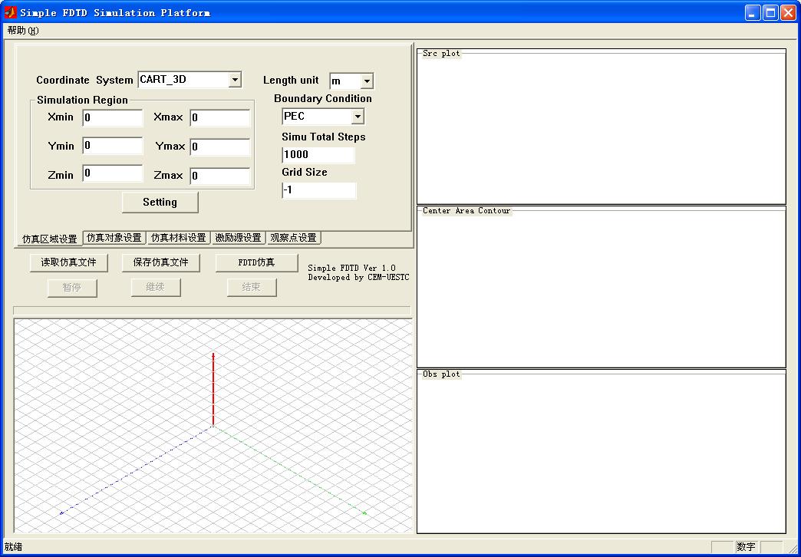Screen dimensions: 801x557
Task: Open the Coordinate System dropdown
Action: 235,80
